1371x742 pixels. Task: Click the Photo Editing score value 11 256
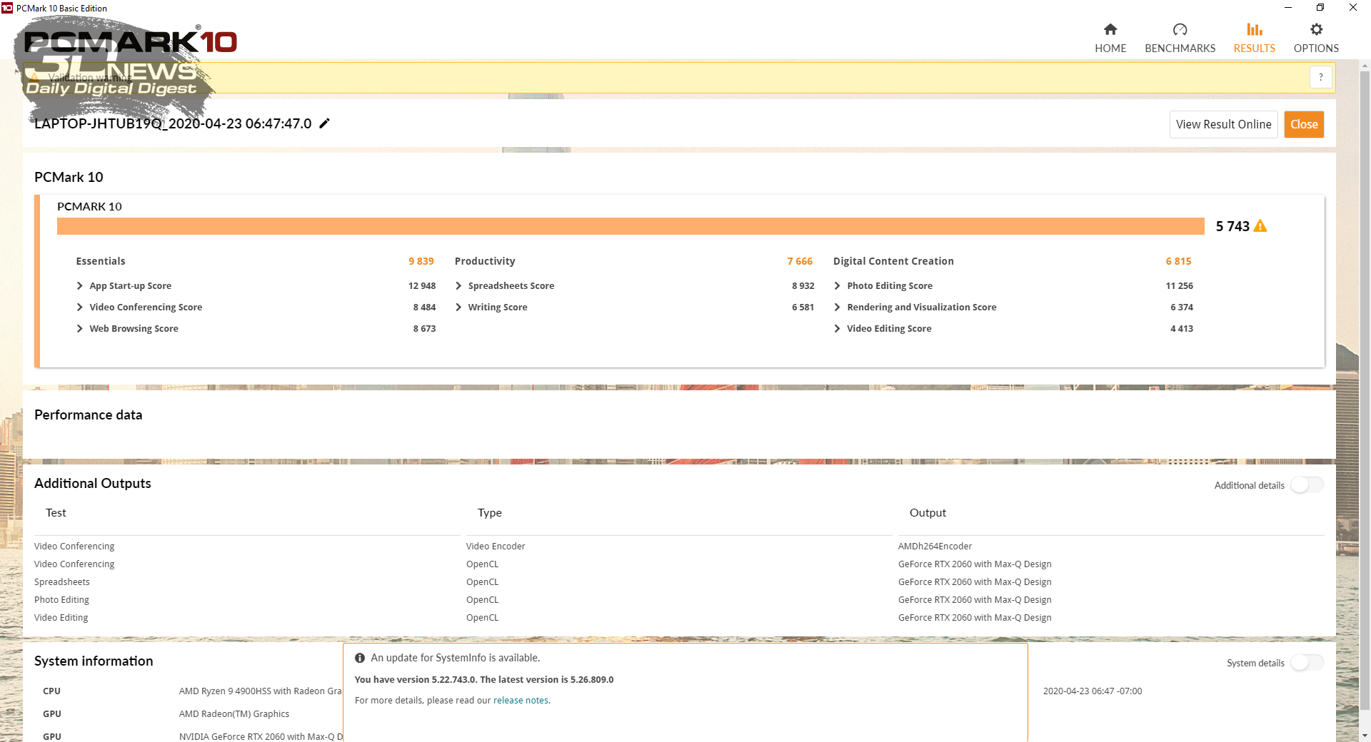(1179, 286)
